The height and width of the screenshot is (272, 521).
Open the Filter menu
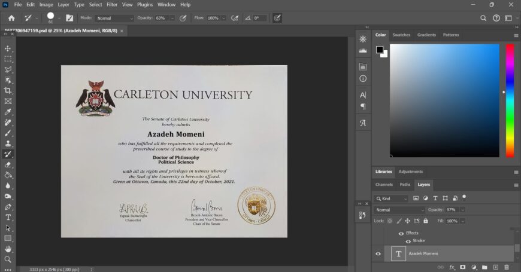pos(112,5)
